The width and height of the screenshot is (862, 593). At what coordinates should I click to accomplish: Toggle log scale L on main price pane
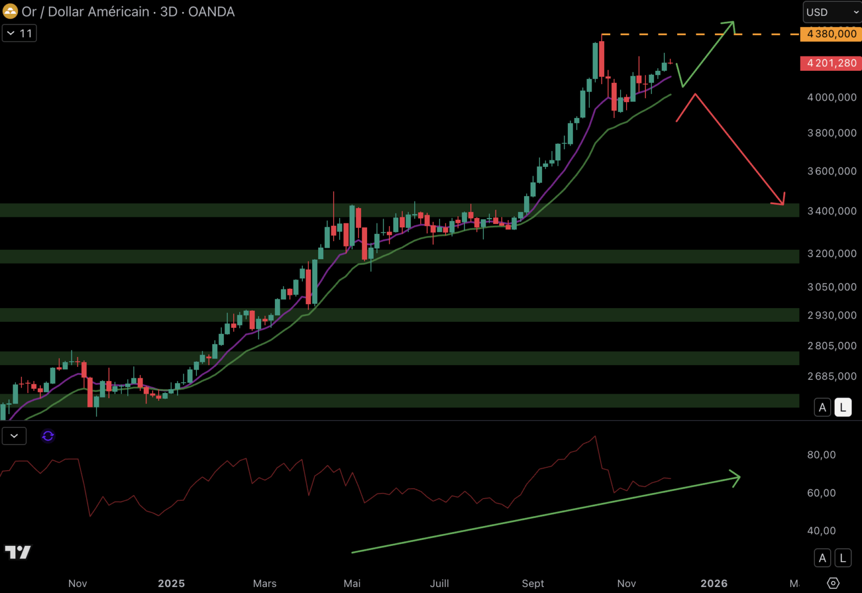843,407
